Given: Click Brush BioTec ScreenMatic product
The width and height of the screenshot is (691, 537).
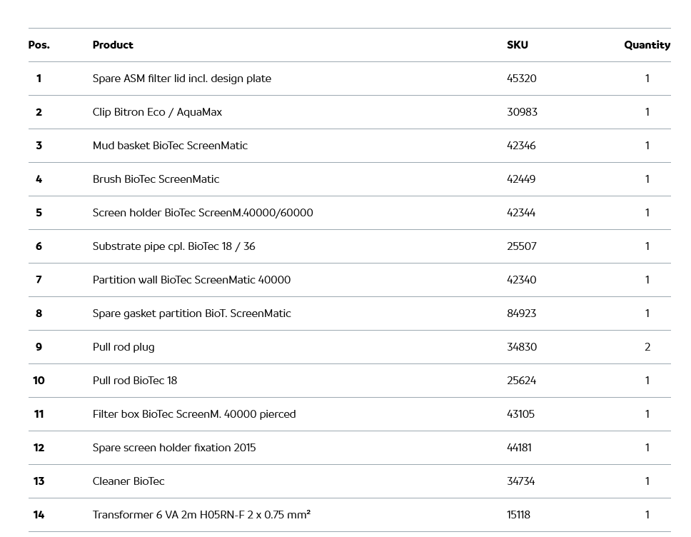Looking at the screenshot, I should (156, 179).
